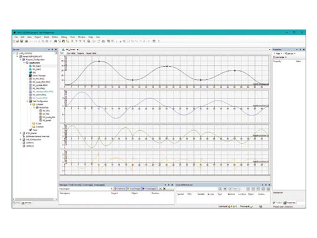Click the Properties tab at bottom right
The image size is (317, 238).
point(290,202)
